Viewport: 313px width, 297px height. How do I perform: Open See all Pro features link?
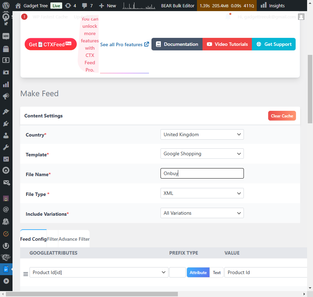tap(124, 44)
